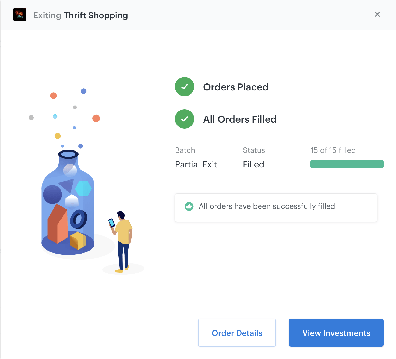Viewport: 396px width, 359px height.
Task: Click the Thrift Shop logo icon
Action: click(x=20, y=15)
